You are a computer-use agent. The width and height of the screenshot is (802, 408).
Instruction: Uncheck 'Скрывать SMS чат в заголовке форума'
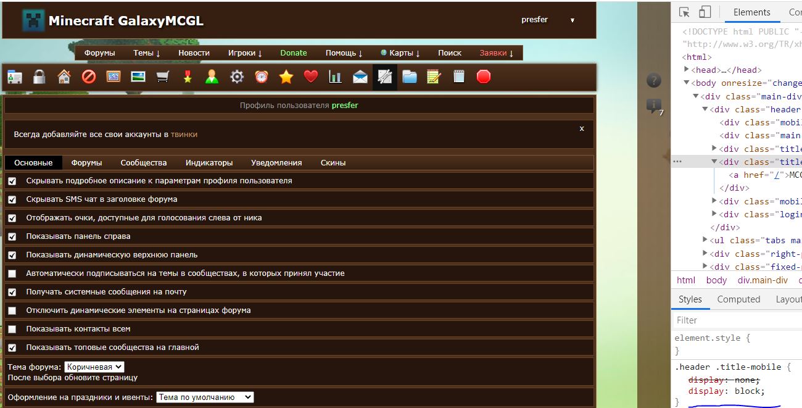[x=12, y=200]
